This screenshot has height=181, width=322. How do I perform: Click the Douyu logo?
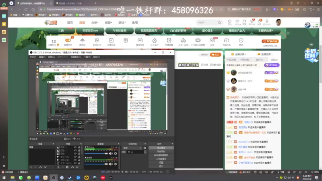pyautogui.click(x=51, y=23)
